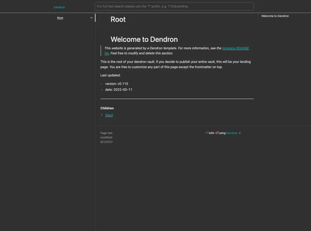This screenshot has width=311, height=231.
Task: Jump to Welcome to Dendron in outline
Action: point(275,16)
